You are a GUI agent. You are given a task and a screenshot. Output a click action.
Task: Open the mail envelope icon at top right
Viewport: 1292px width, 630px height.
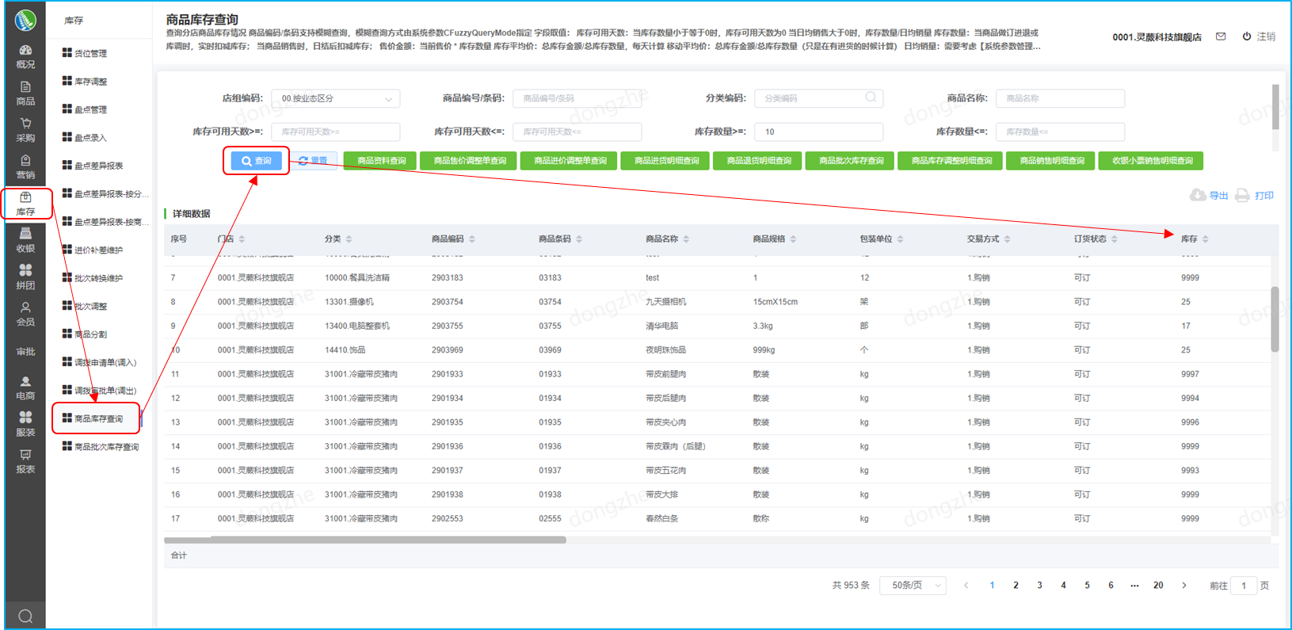point(1221,36)
